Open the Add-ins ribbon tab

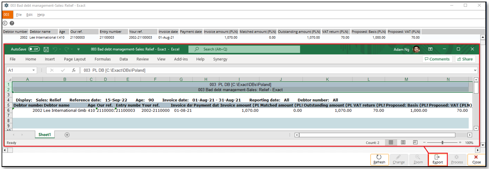(181, 59)
